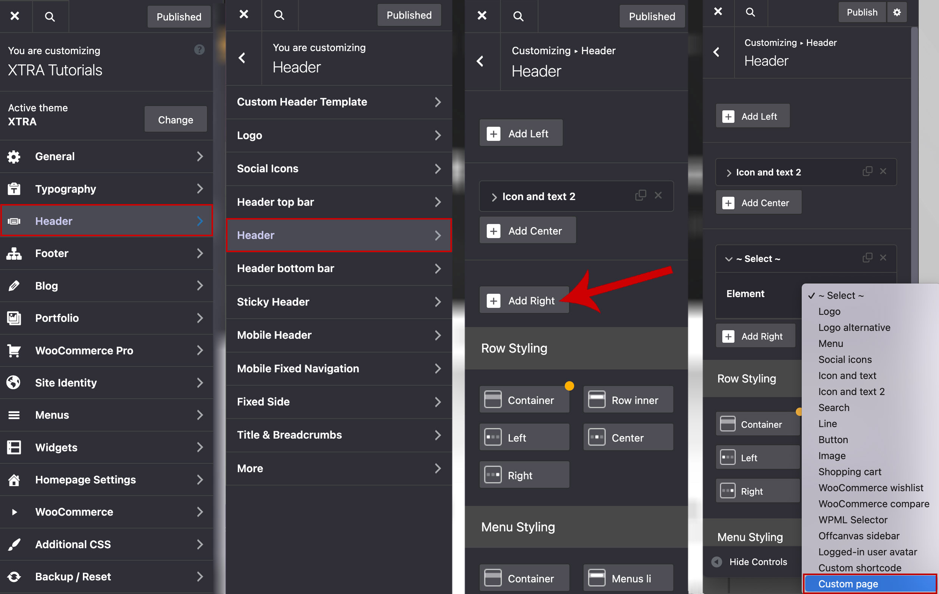Click the search icon in first panel
This screenshot has width=939, height=594.
50,16
